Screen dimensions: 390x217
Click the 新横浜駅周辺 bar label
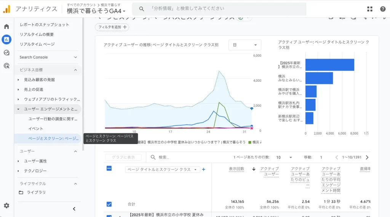point(290,118)
